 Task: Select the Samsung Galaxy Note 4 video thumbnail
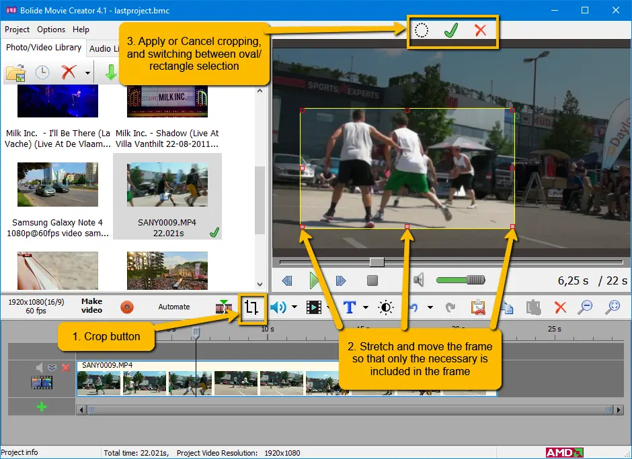[58, 185]
